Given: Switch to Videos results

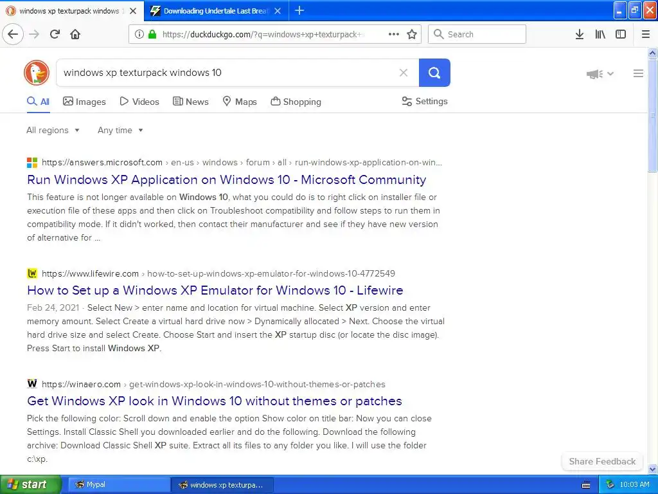Looking at the screenshot, I should [139, 102].
